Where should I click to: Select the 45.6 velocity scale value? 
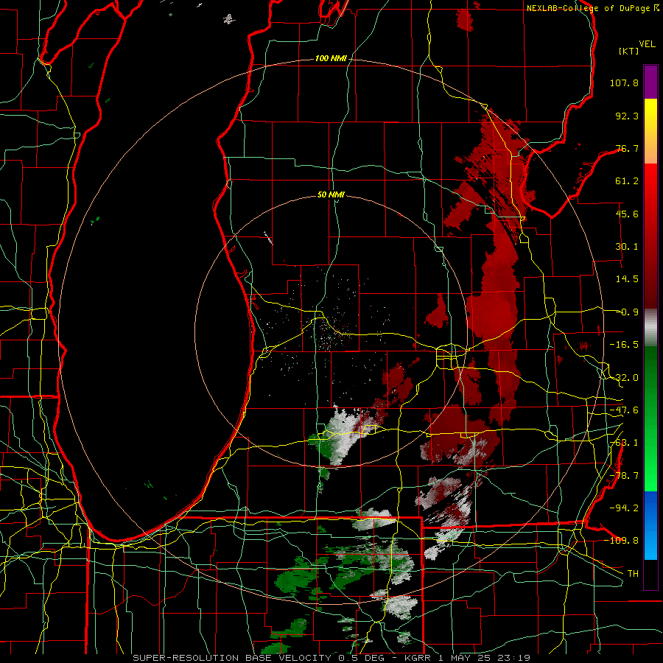click(x=627, y=214)
